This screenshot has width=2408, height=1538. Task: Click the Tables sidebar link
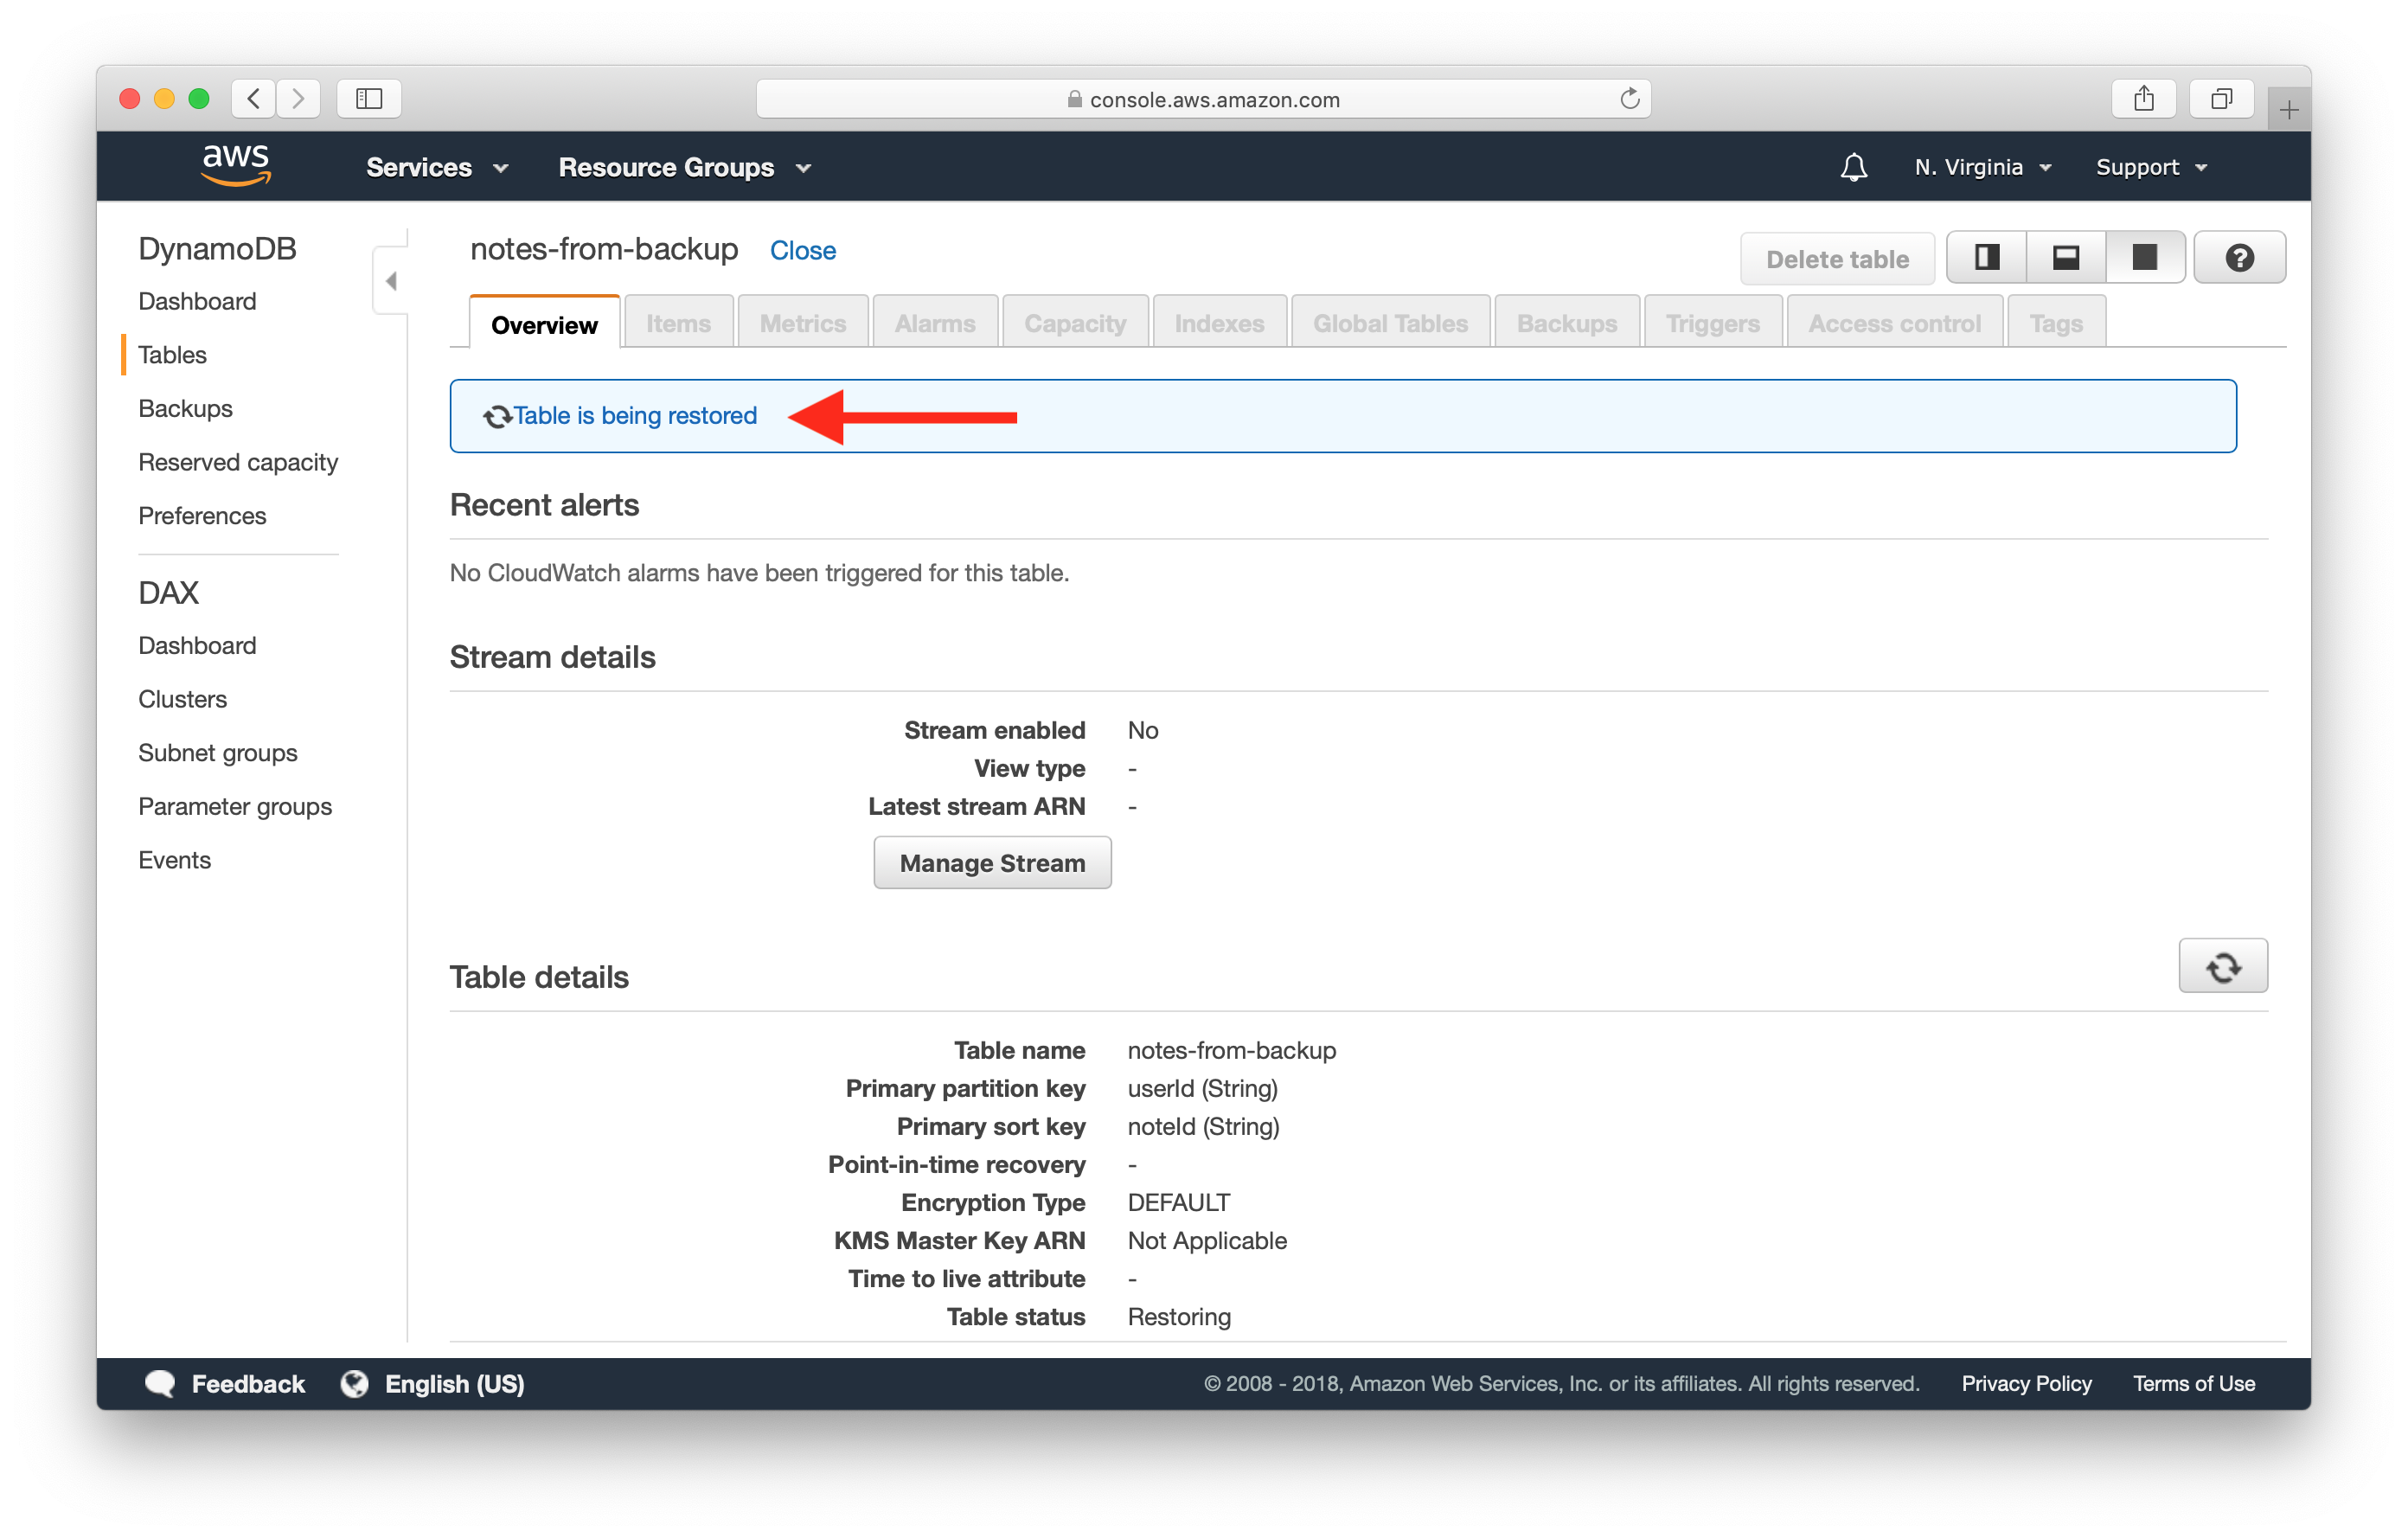click(172, 355)
